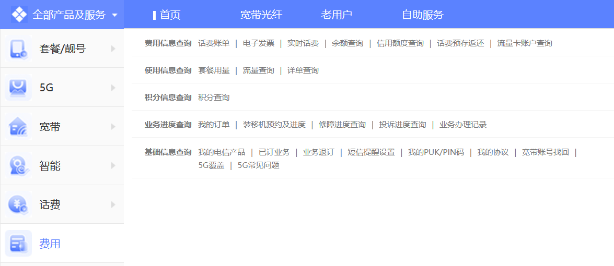Open the 电子发票 link
The width and height of the screenshot is (614, 266).
(259, 43)
